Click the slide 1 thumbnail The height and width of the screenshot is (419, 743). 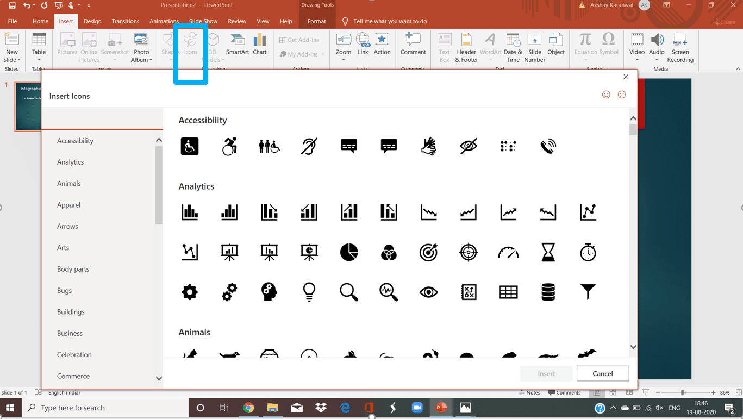click(x=28, y=106)
